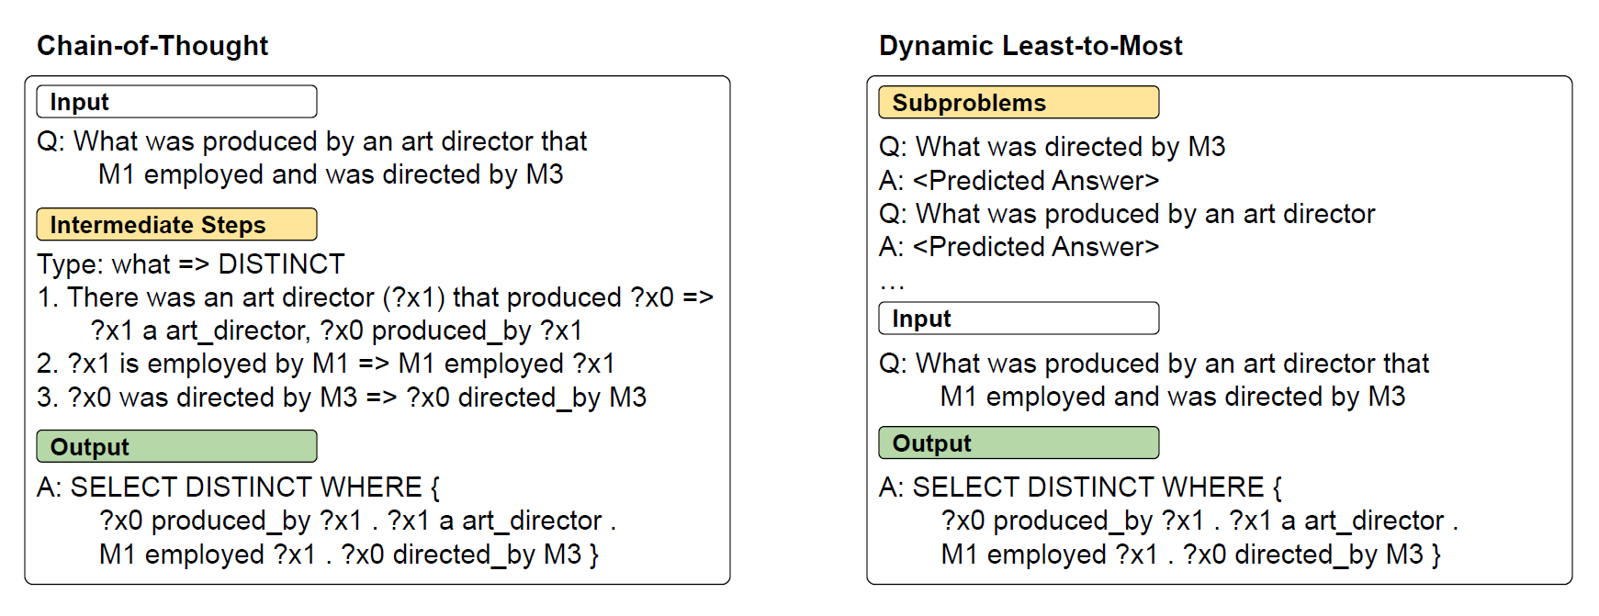Select the Input label in Least-to-Most panel
Viewport: 1599px width, 616px height.
click(1019, 319)
